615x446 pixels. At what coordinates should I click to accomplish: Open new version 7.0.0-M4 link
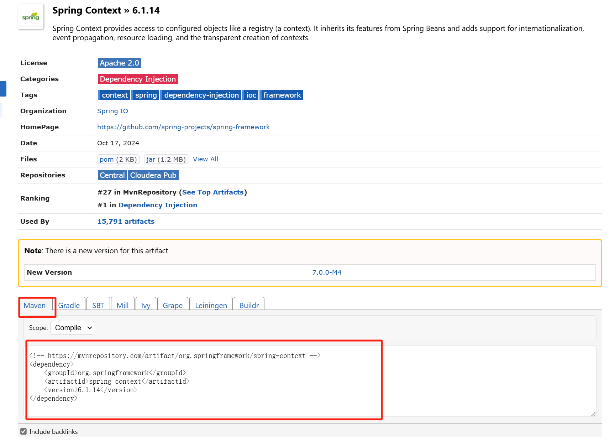(x=327, y=273)
